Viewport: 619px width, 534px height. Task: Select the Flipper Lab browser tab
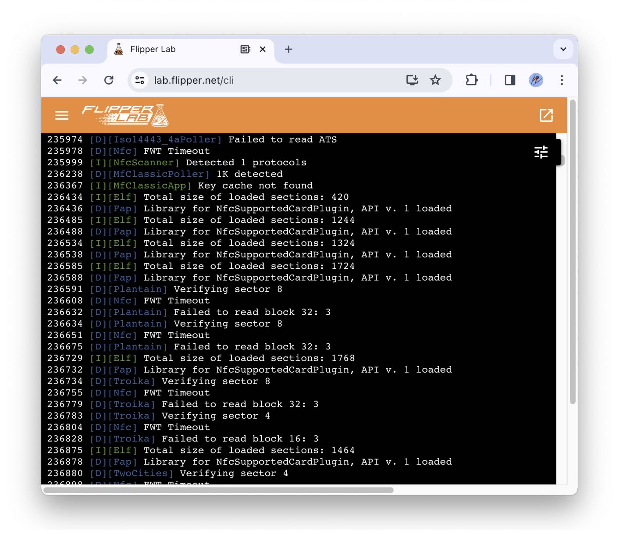pyautogui.click(x=191, y=49)
